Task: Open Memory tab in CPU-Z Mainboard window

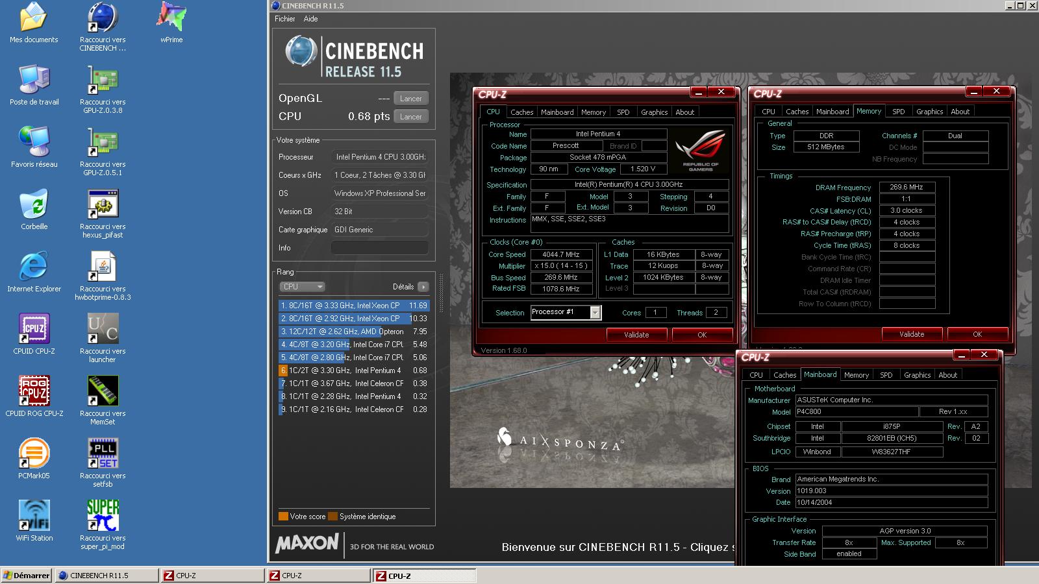Action: point(856,375)
